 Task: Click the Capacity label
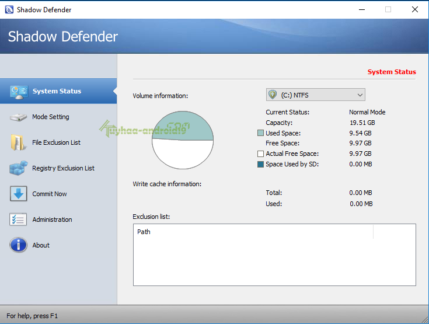(x=279, y=123)
